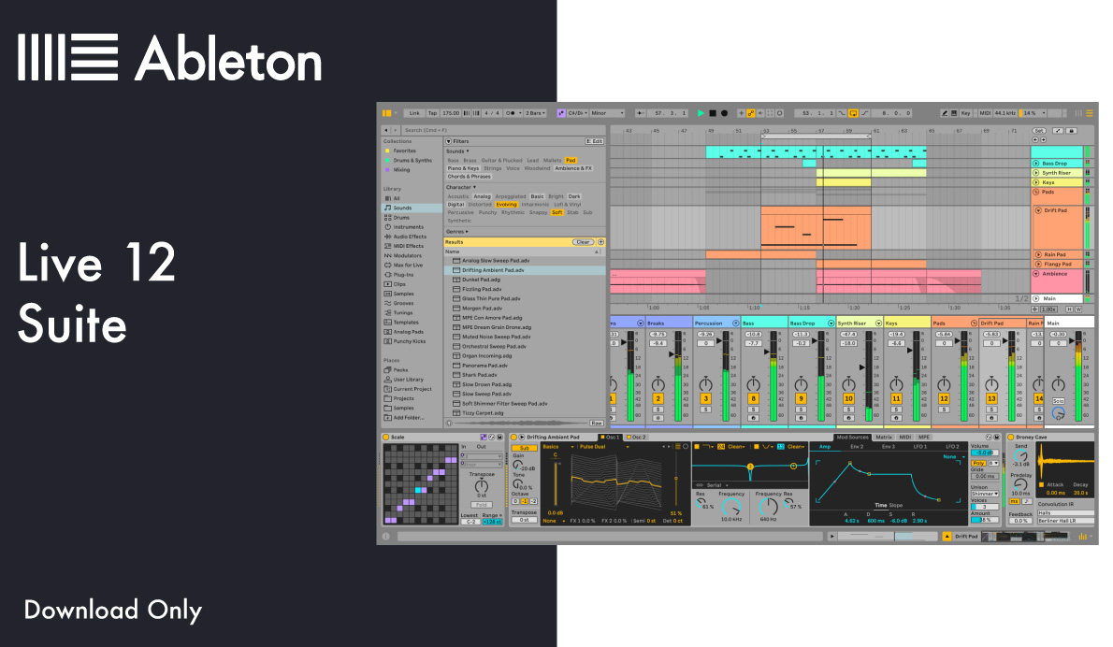Toggle the Link button in control bar

coord(414,113)
